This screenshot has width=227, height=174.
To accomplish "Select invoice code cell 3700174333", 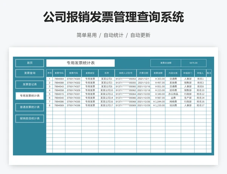I will coord(73,98).
